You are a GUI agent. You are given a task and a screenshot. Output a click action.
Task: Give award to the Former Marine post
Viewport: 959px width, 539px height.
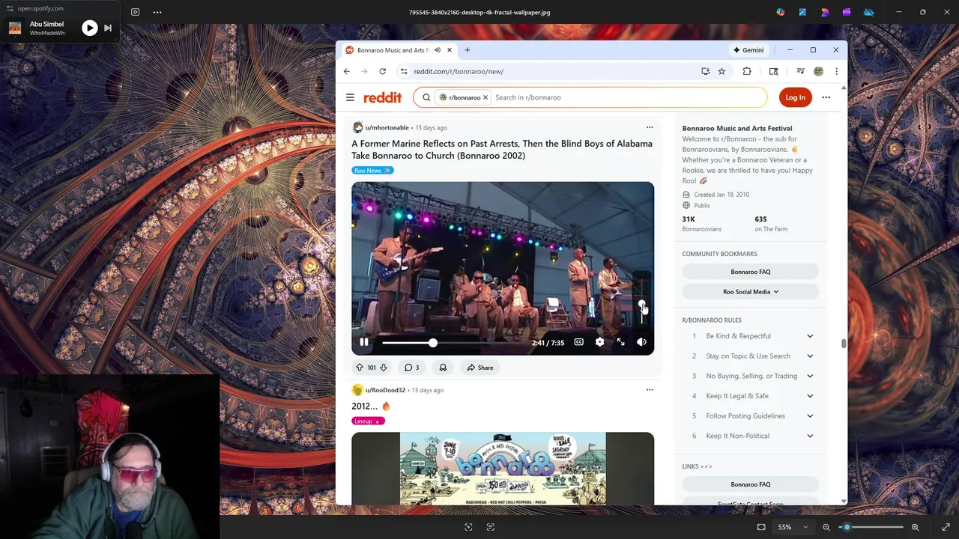pyautogui.click(x=443, y=368)
